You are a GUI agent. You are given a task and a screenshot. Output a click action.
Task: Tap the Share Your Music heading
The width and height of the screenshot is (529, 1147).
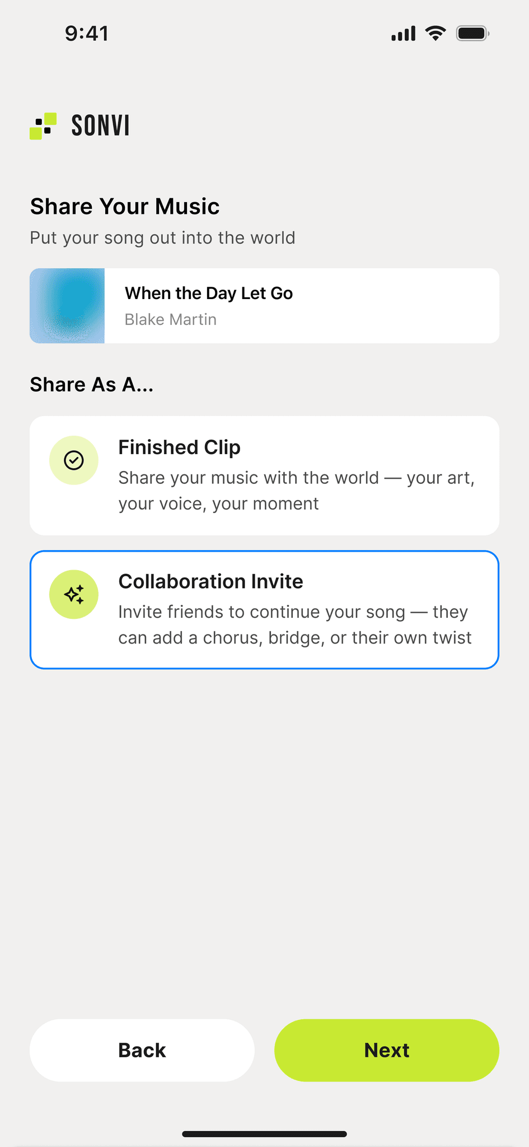click(x=125, y=206)
